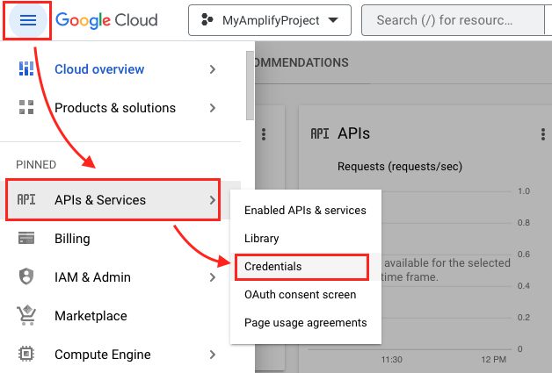Screen dimensions: 552x373
Task: Expand APIs & Services submenu chevron
Action: pyautogui.click(x=213, y=200)
